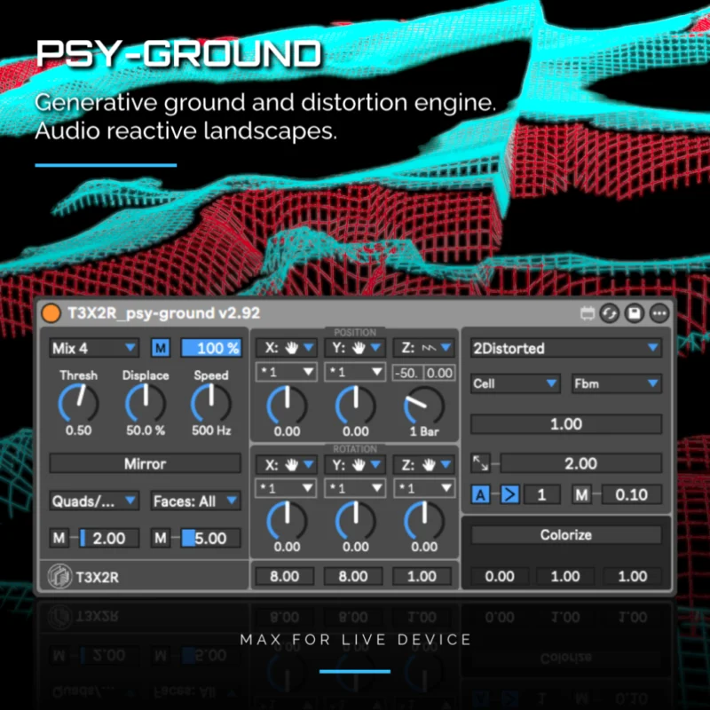Open the Position Y hand mode dropdown
710x710 pixels.
coord(354,348)
